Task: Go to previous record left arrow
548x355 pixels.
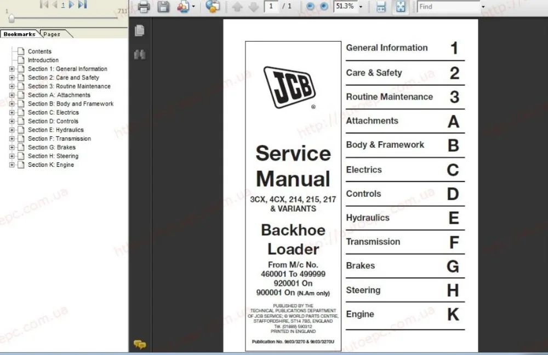Action: (54, 4)
